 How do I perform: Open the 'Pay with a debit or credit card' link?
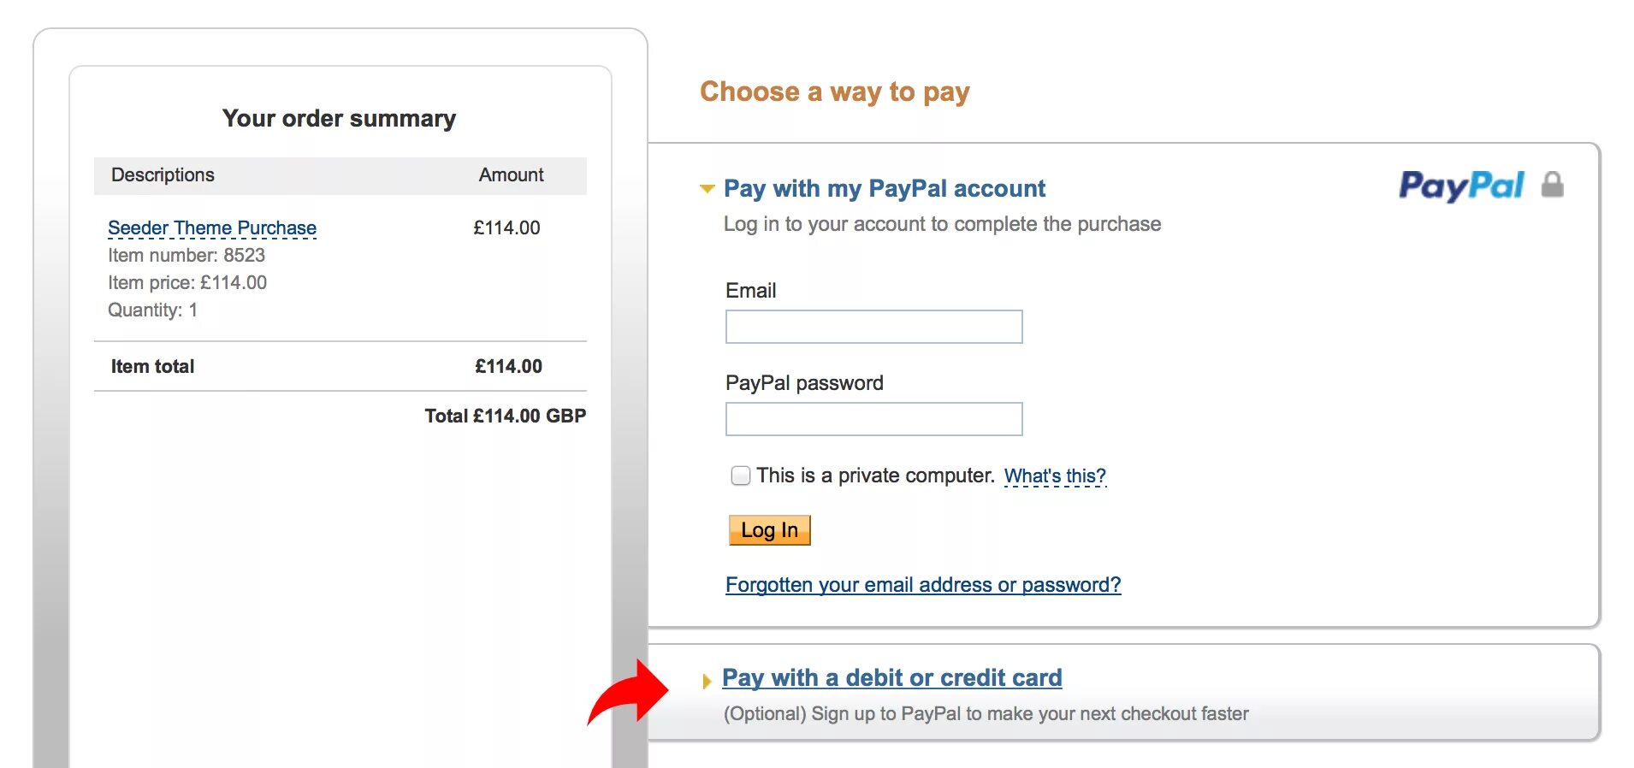891,677
